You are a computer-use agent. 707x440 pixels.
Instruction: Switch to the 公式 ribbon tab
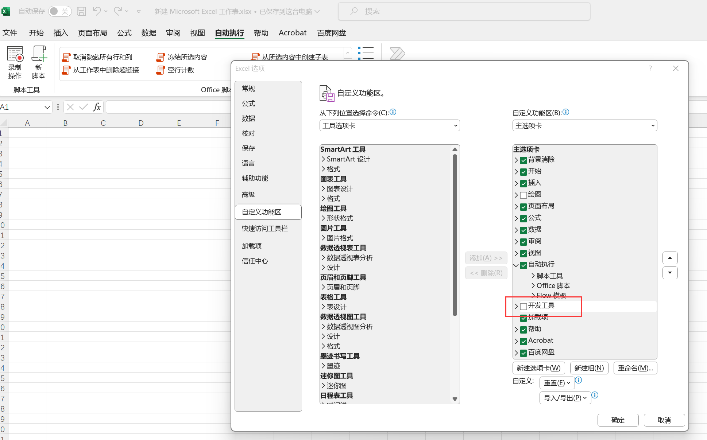pyautogui.click(x=124, y=33)
